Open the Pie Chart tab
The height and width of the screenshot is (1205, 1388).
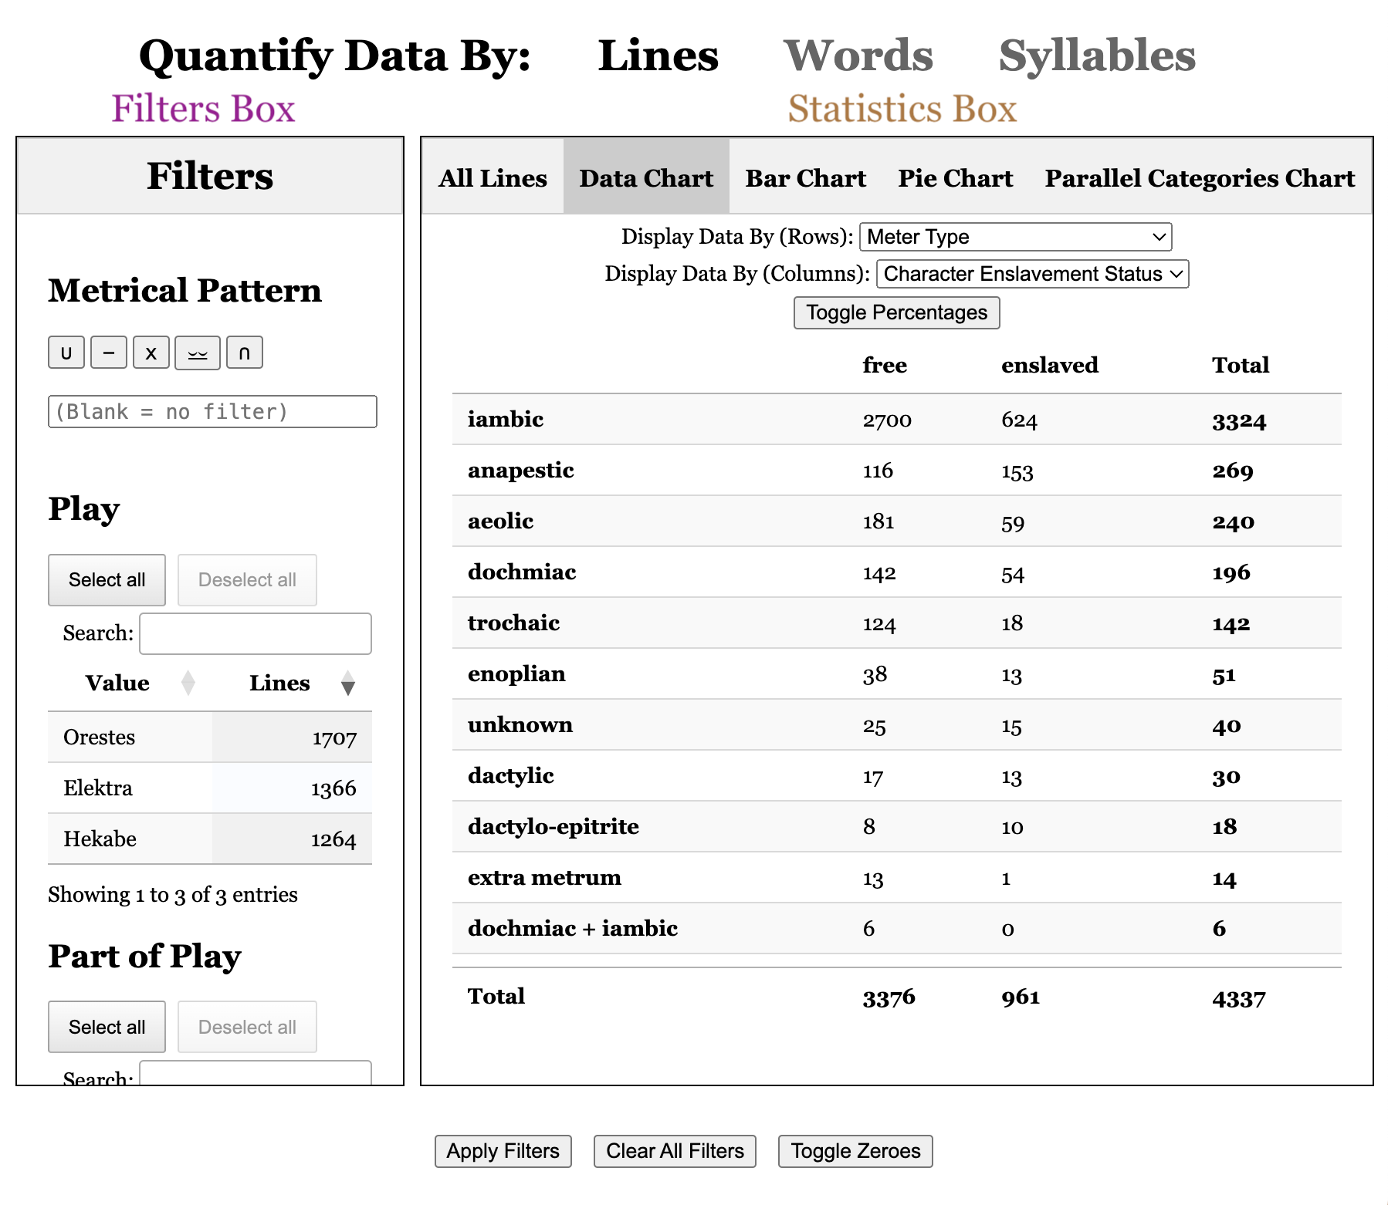955,178
